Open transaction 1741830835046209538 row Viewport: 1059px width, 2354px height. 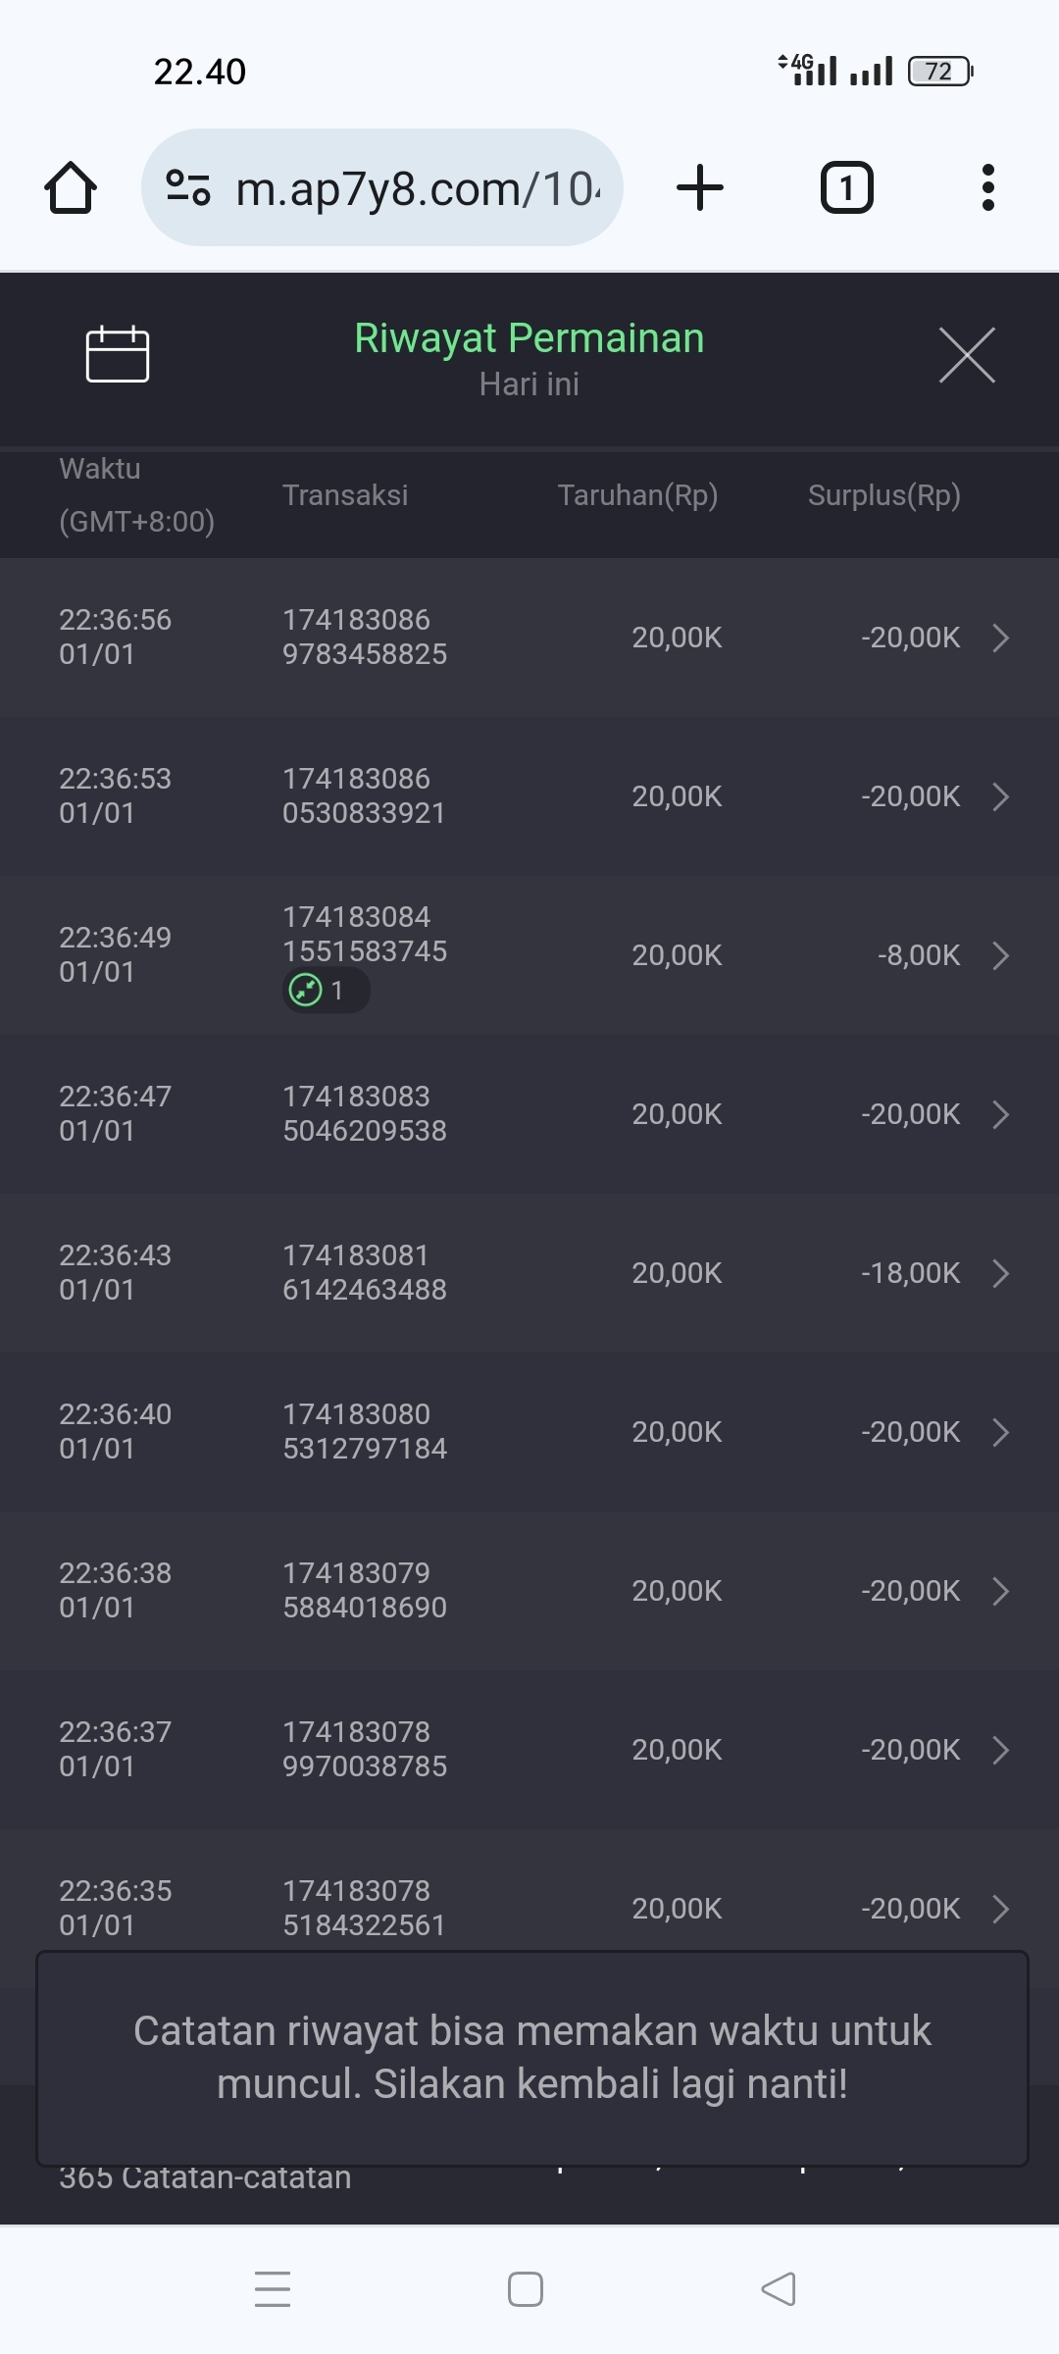[x=529, y=1114]
